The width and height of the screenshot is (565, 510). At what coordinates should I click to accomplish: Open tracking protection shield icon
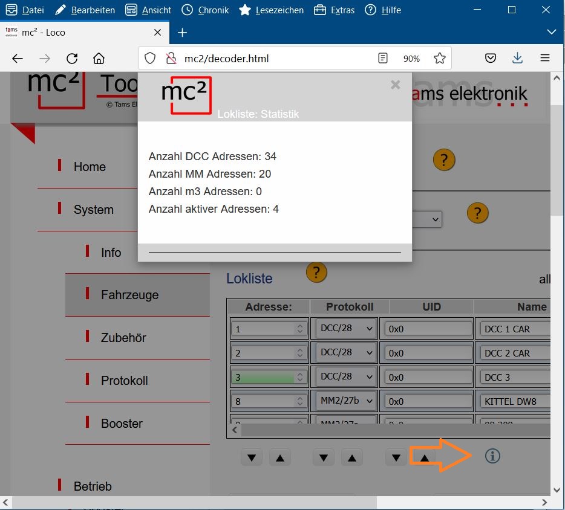150,58
